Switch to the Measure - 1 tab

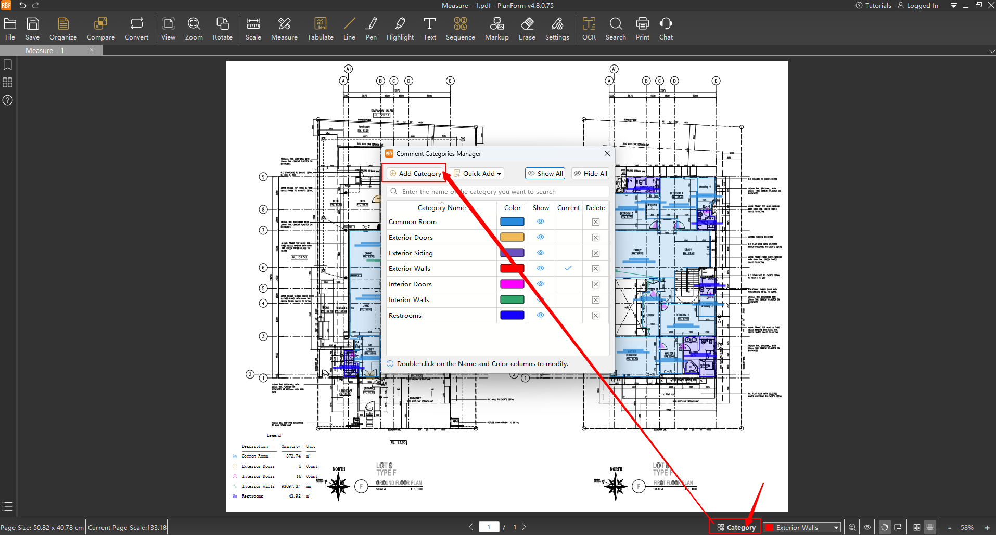point(45,50)
